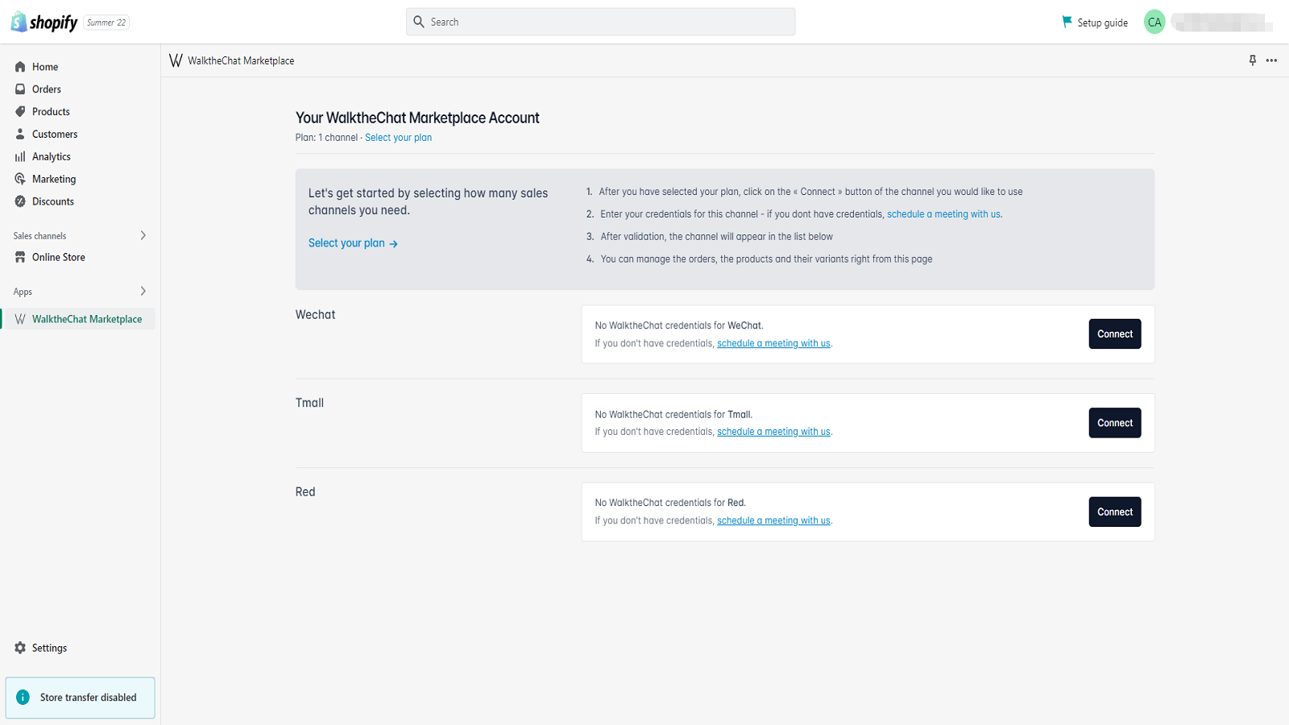1289x725 pixels.
Task: Click the Discounts icon in sidebar
Action: click(x=20, y=201)
